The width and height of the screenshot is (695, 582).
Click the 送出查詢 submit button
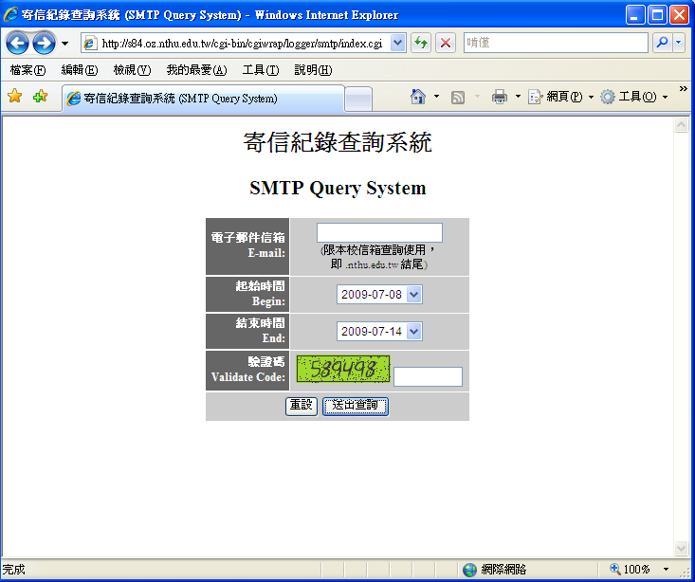(355, 406)
